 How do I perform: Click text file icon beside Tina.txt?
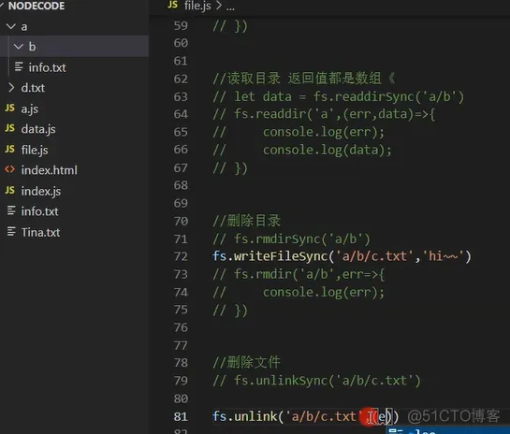[11, 232]
